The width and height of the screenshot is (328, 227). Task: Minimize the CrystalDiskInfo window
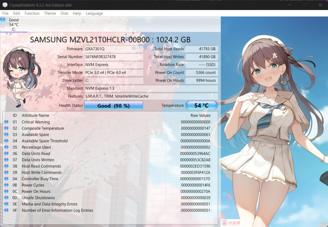(290, 5)
